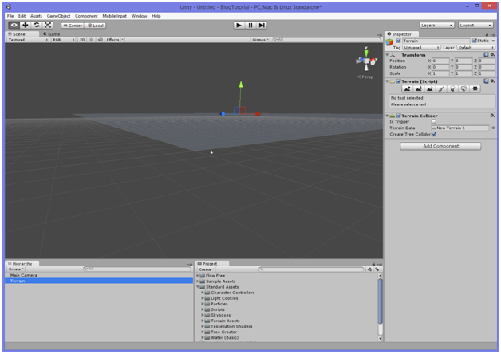The width and height of the screenshot is (501, 354).
Task: Toggle Terrain object active checkbox
Action: 398,41
